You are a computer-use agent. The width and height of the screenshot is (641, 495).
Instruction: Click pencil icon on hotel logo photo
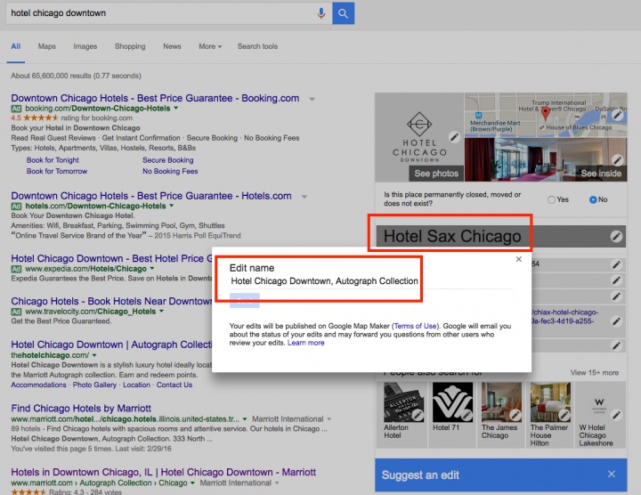454,137
